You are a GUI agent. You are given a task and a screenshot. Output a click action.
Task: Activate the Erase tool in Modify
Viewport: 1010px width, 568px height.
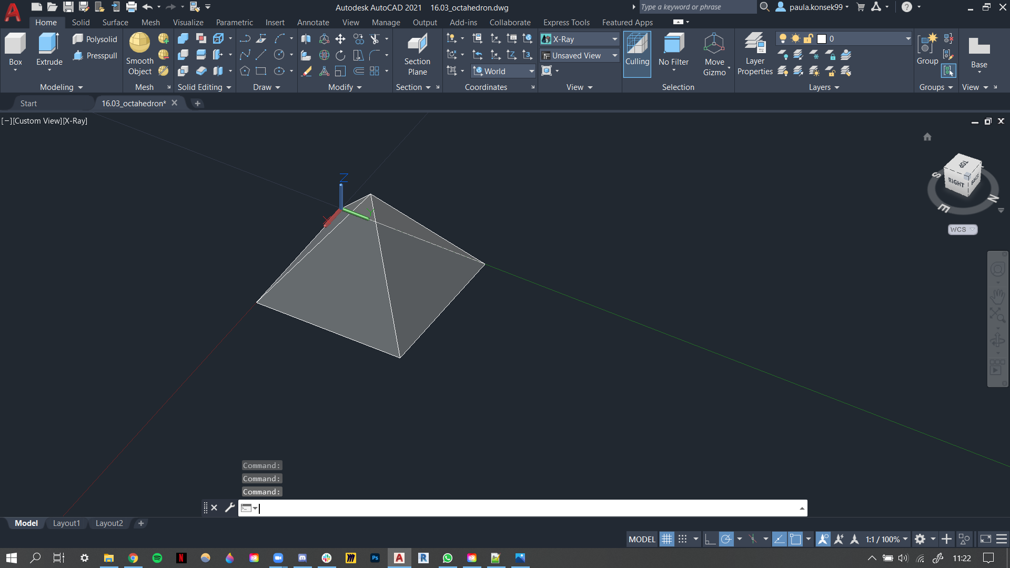[306, 71]
